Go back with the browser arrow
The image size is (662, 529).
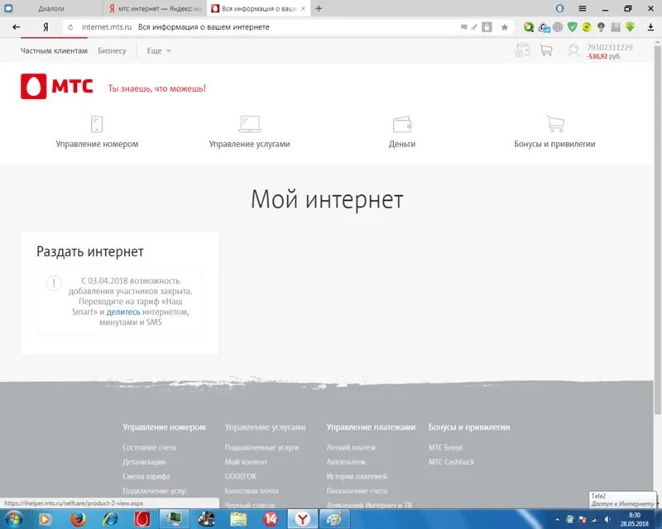coord(16,27)
